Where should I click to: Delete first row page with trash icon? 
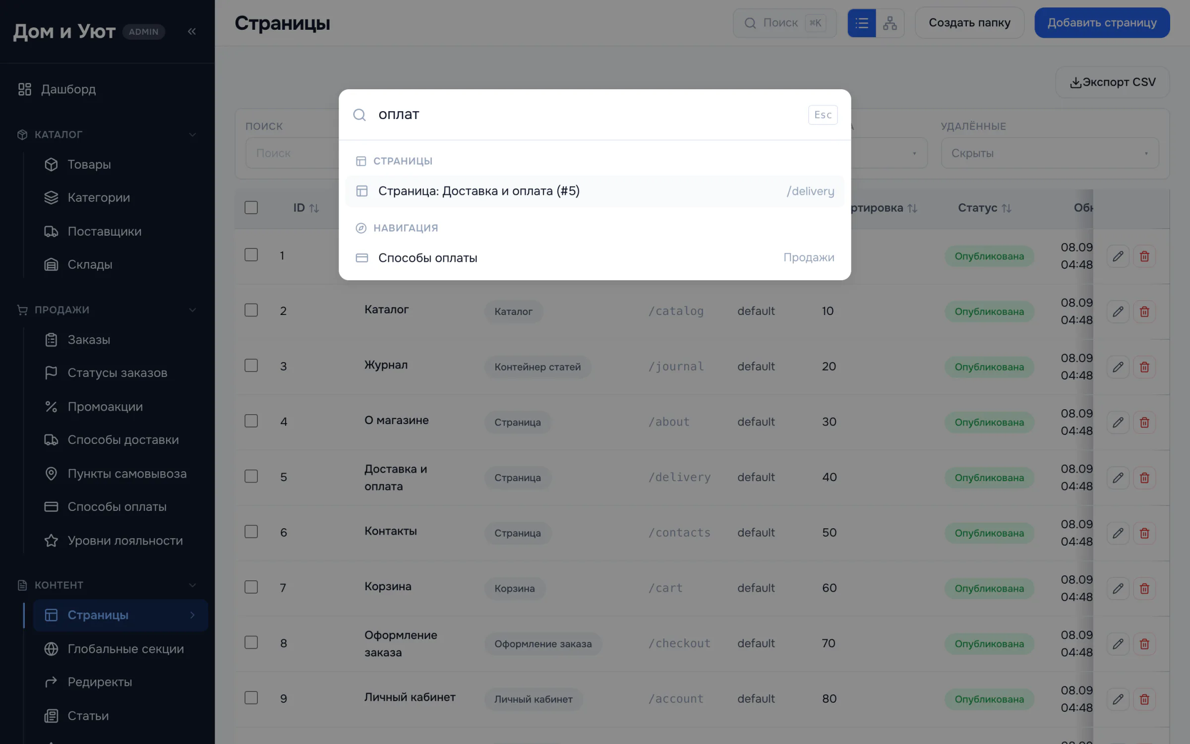tap(1144, 256)
